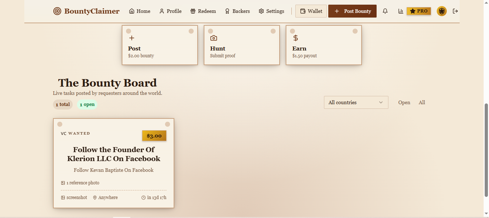This screenshot has width=489, height=218.
Task: Click 'Follow Kevan Baptiste On Facebook' description
Action: [x=114, y=170]
